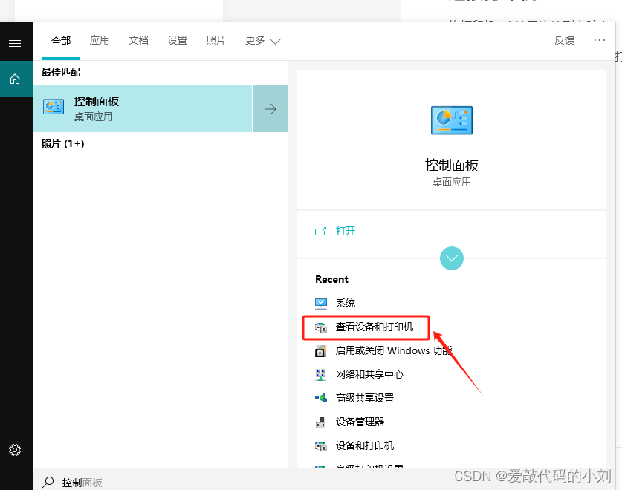Click the search magnifier icon
The height and width of the screenshot is (490, 622).
pyautogui.click(x=48, y=482)
